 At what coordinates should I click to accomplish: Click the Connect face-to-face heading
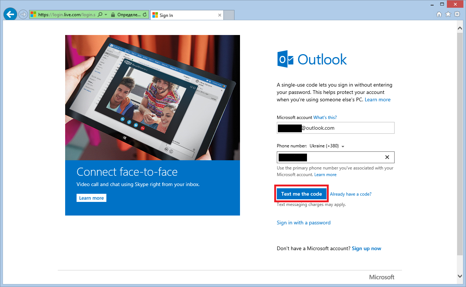pos(127,172)
